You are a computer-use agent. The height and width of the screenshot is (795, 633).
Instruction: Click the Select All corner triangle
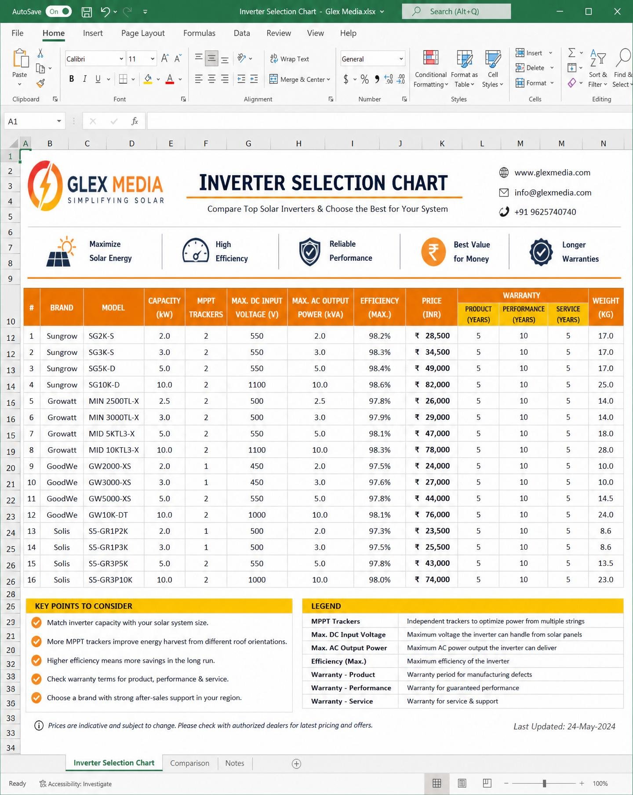[14, 143]
